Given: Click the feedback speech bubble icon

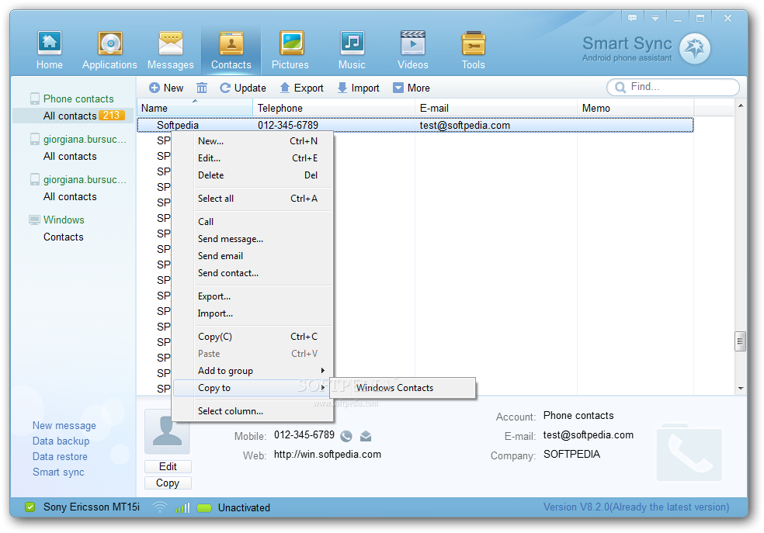Looking at the screenshot, I should click(x=633, y=18).
